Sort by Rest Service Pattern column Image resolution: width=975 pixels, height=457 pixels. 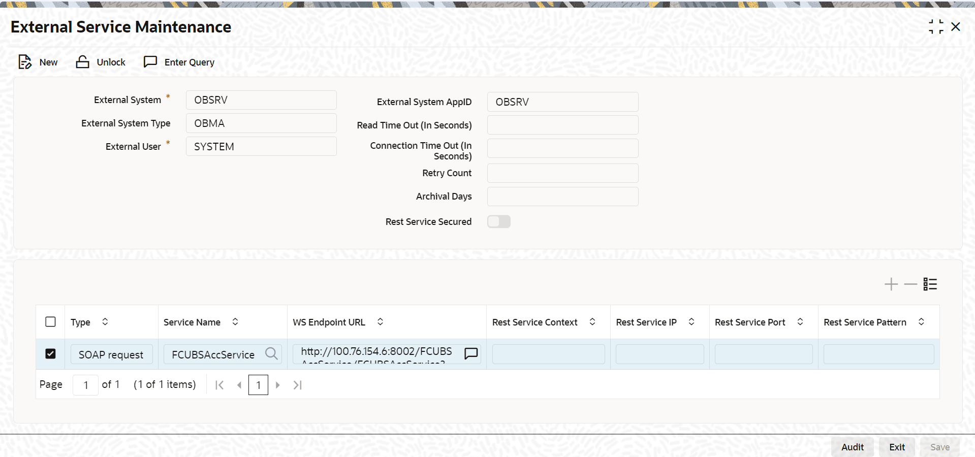point(921,321)
